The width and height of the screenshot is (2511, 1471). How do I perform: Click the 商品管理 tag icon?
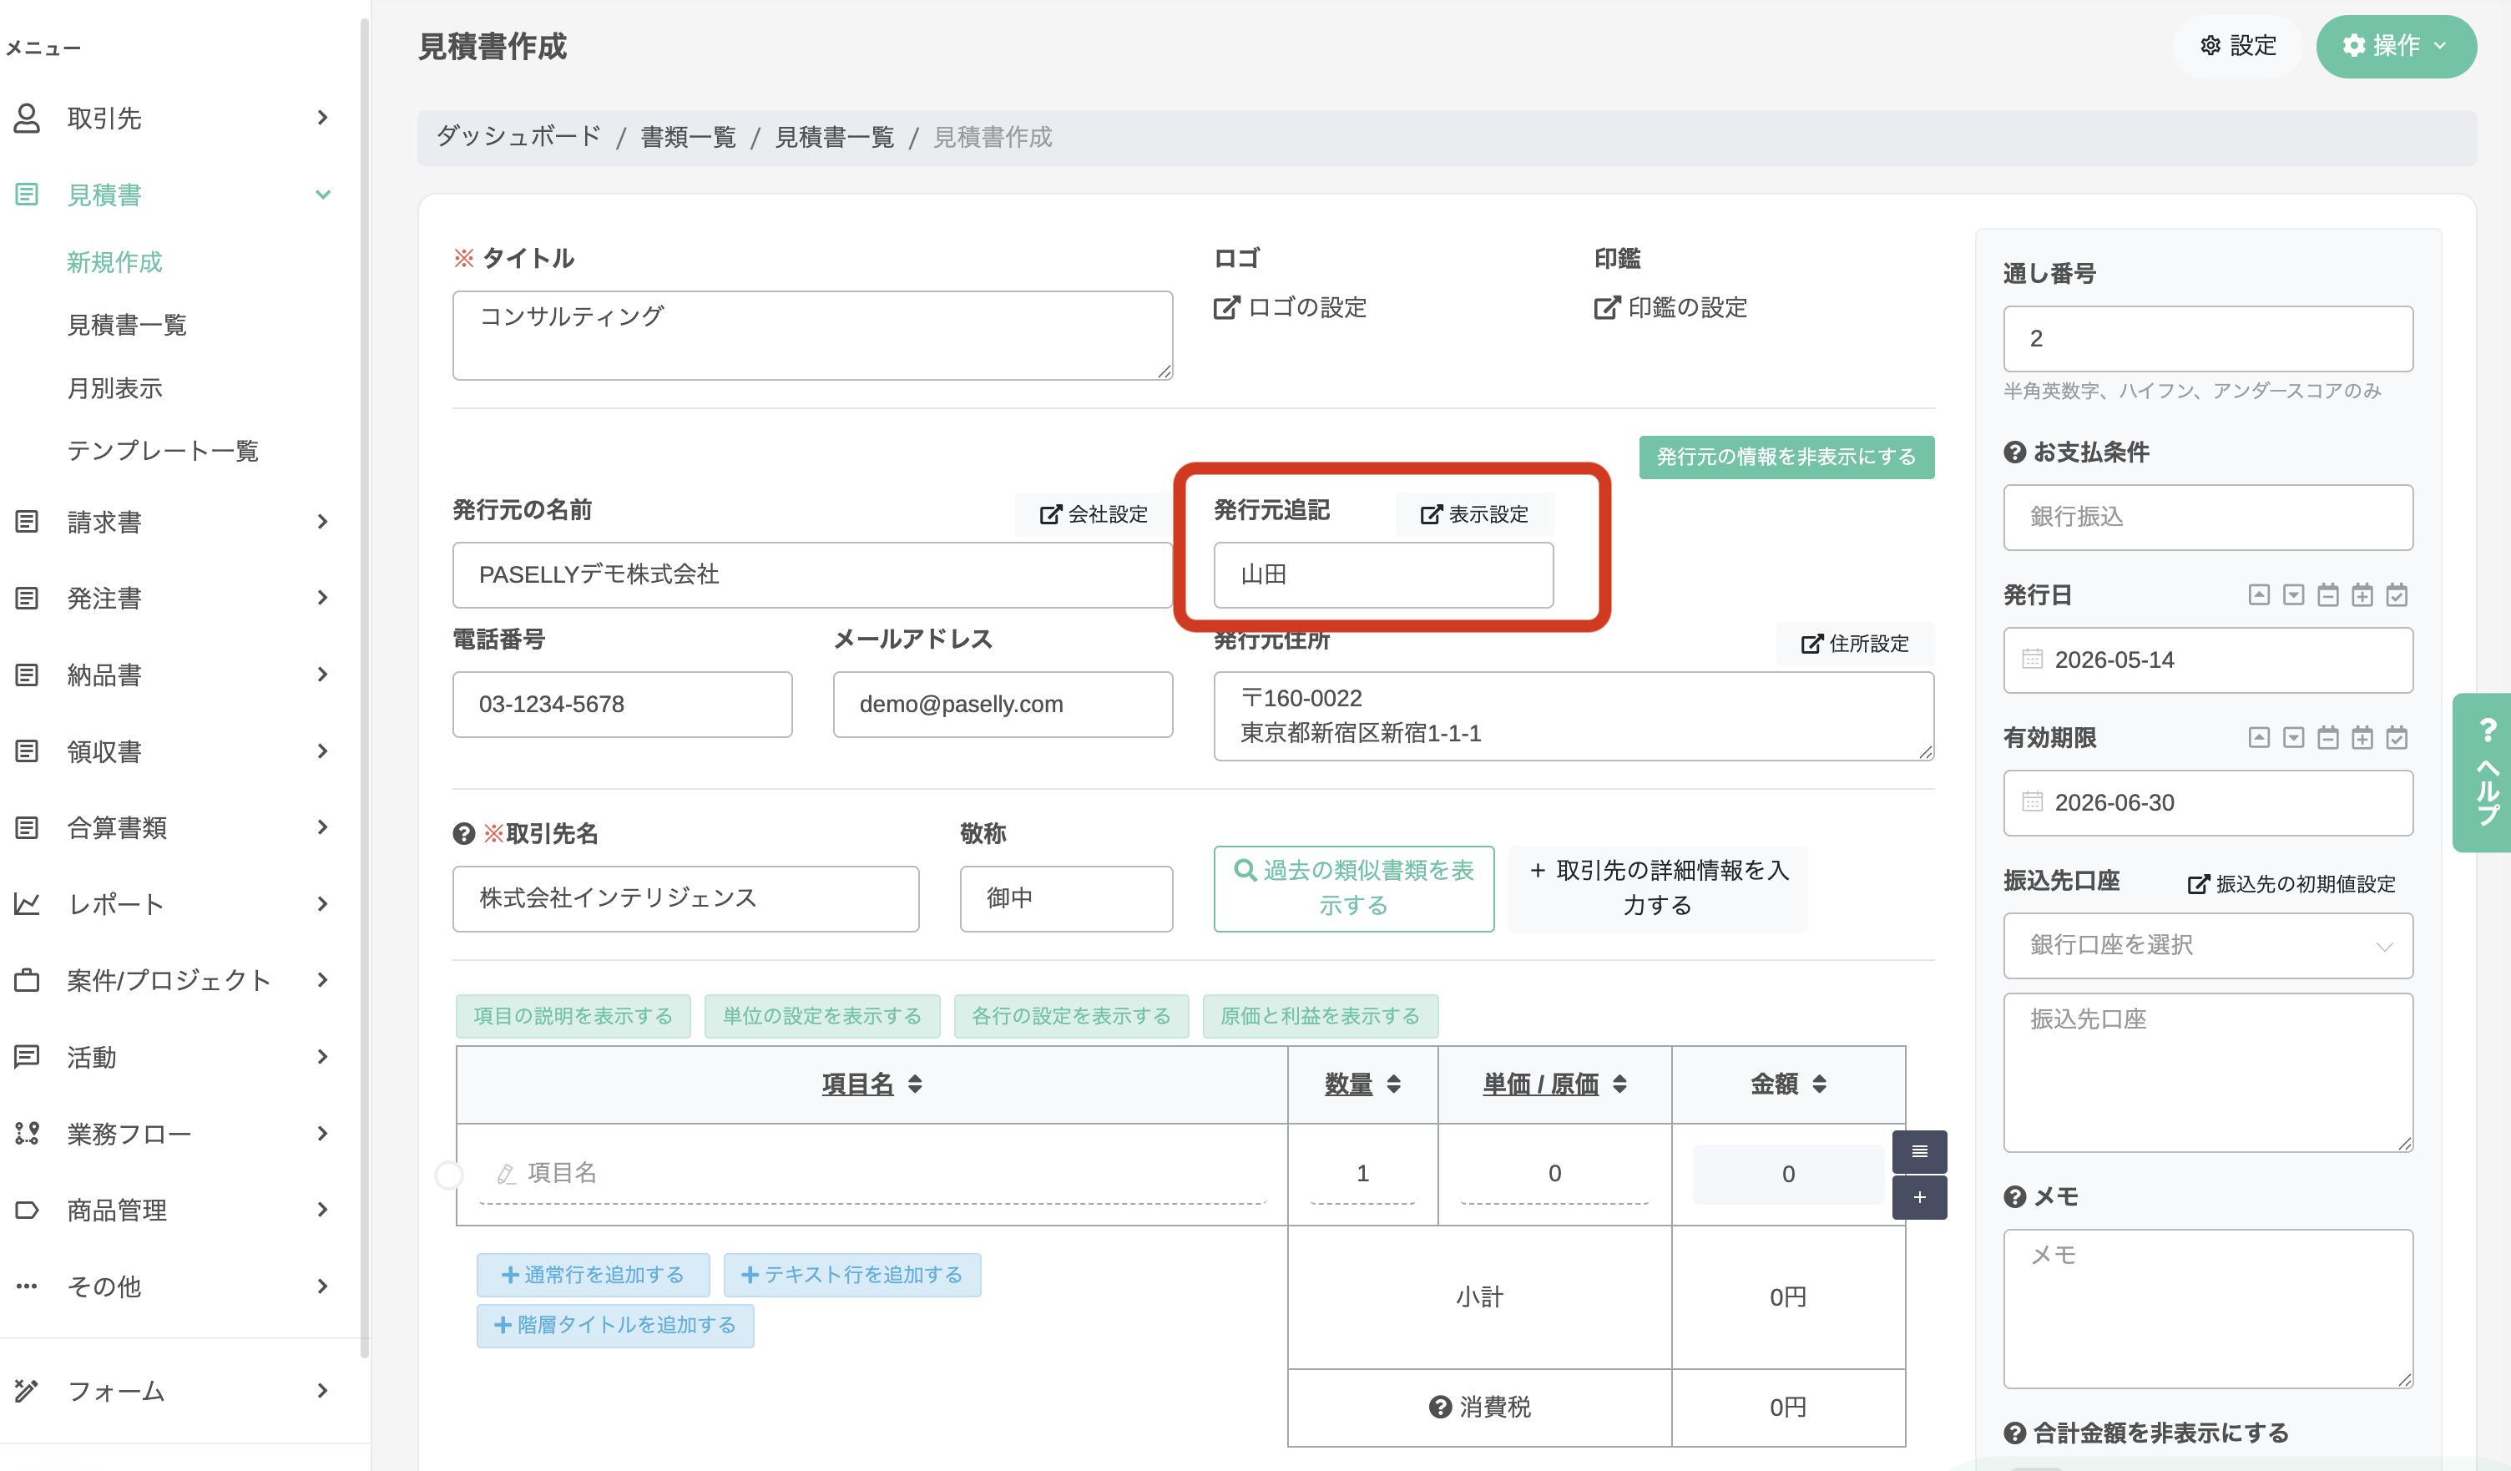(x=27, y=1210)
